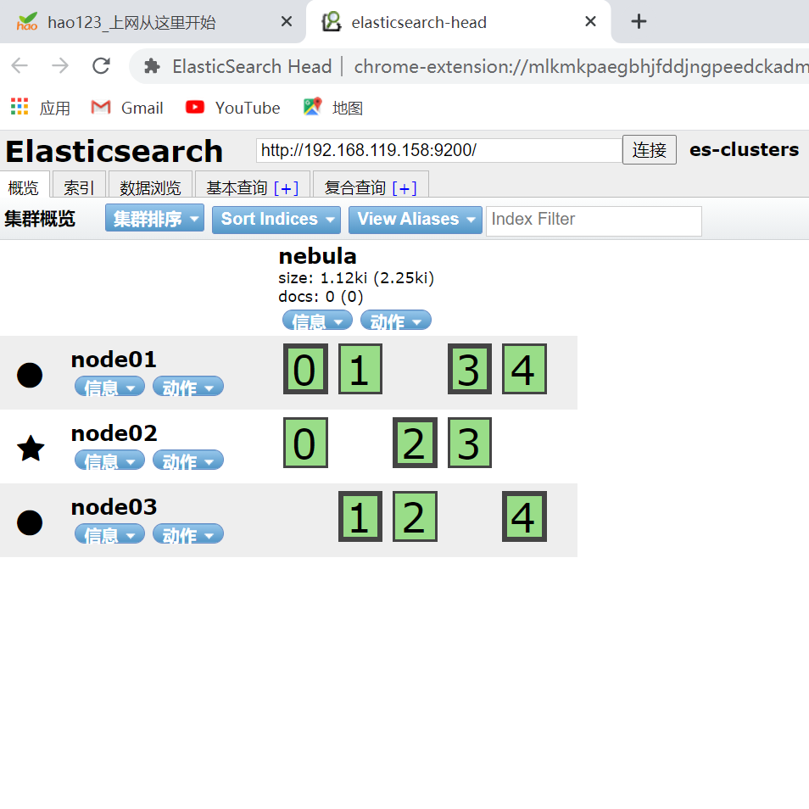
Task: Click the browser address bar URL
Action: click(x=580, y=66)
